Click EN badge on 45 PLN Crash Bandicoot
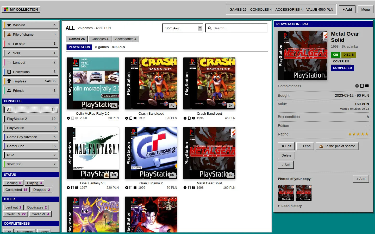Image resolution: width=375 pixels, height=234 pixels. pyautogui.click(x=230, y=106)
